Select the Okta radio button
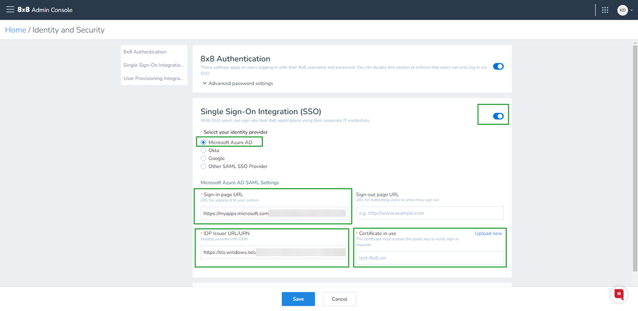The image size is (638, 311). [x=203, y=150]
